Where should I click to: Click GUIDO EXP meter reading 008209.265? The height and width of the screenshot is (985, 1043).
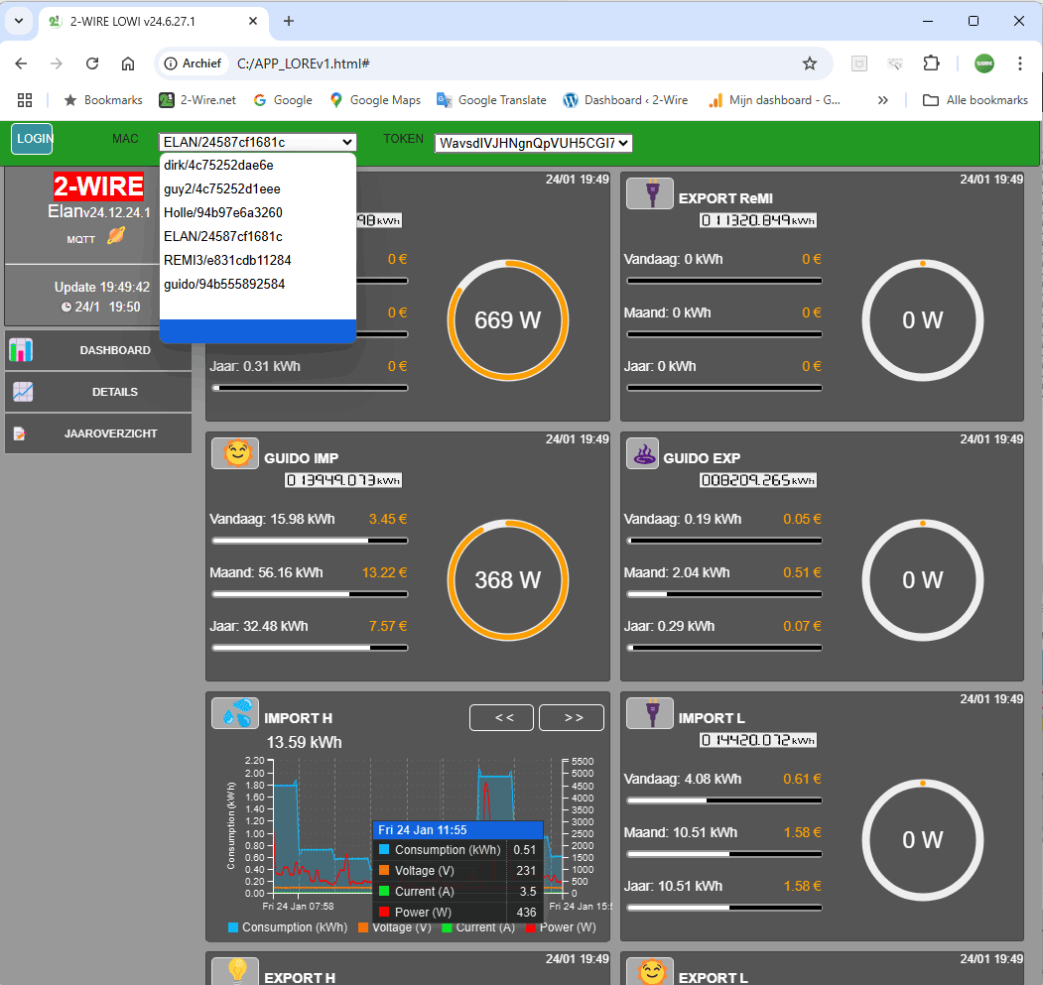(757, 480)
